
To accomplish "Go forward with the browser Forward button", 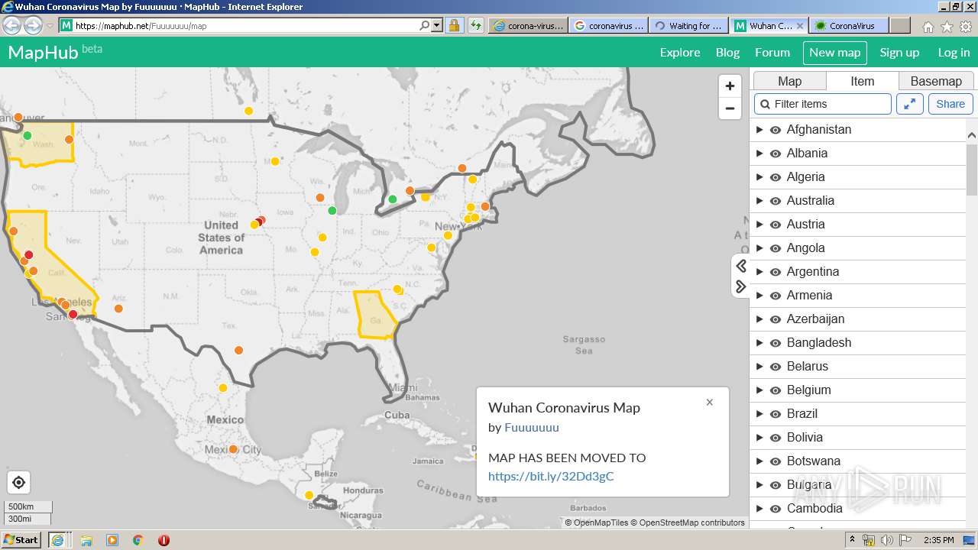I will [x=33, y=25].
